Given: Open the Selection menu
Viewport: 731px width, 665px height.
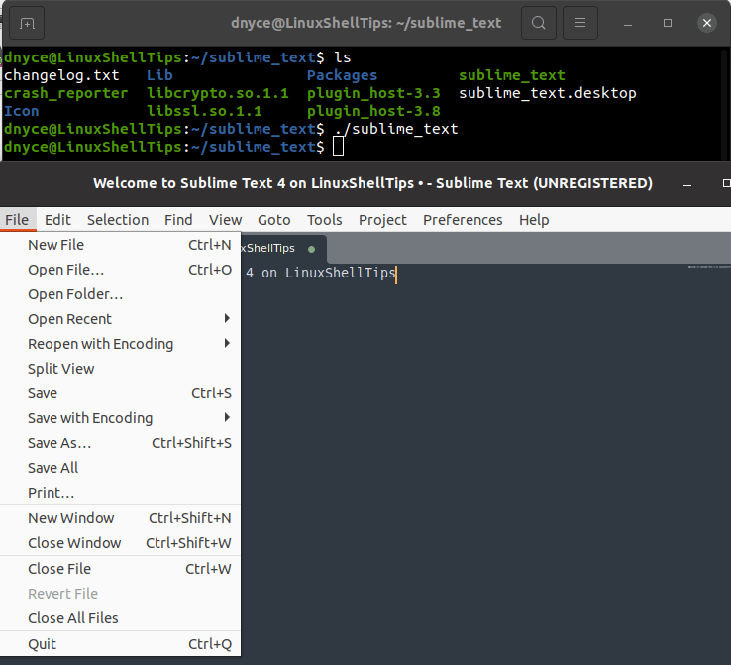Looking at the screenshot, I should tap(118, 220).
